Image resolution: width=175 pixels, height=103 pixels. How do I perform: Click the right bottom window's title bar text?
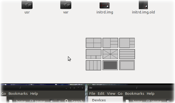(136, 88)
